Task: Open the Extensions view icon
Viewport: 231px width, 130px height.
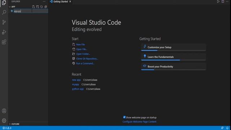Action: [x=4, y=42]
